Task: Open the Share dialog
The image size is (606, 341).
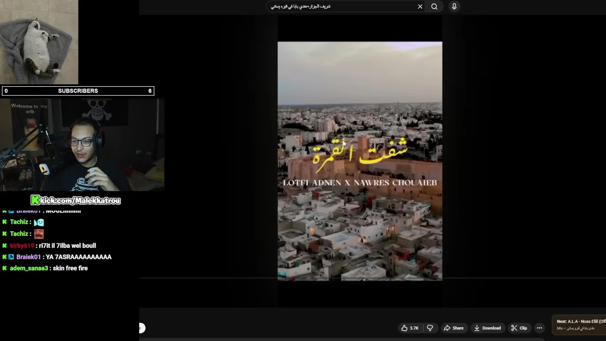Action: tap(454, 328)
